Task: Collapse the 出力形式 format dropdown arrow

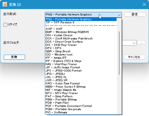Action: pos(119,15)
